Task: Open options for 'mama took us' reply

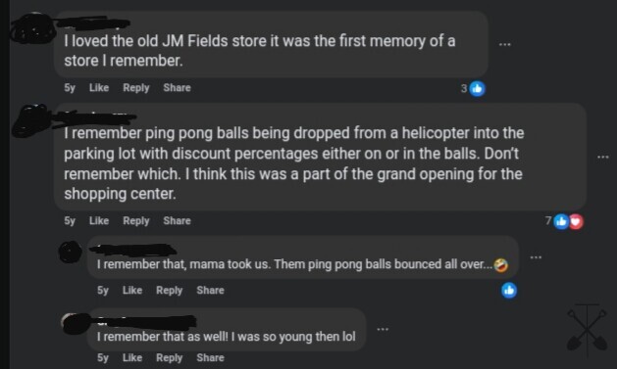Action: coord(536,257)
